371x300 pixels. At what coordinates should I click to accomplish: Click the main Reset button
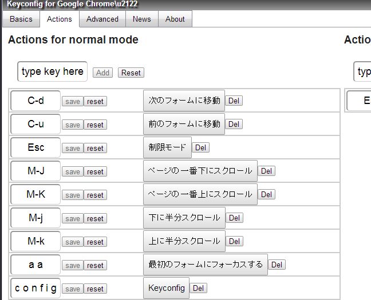[131, 73]
